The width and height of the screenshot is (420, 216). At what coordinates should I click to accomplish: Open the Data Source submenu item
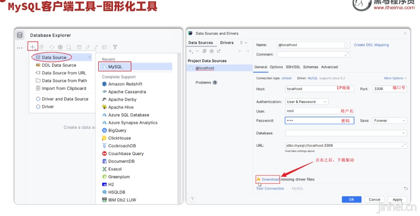click(61, 57)
